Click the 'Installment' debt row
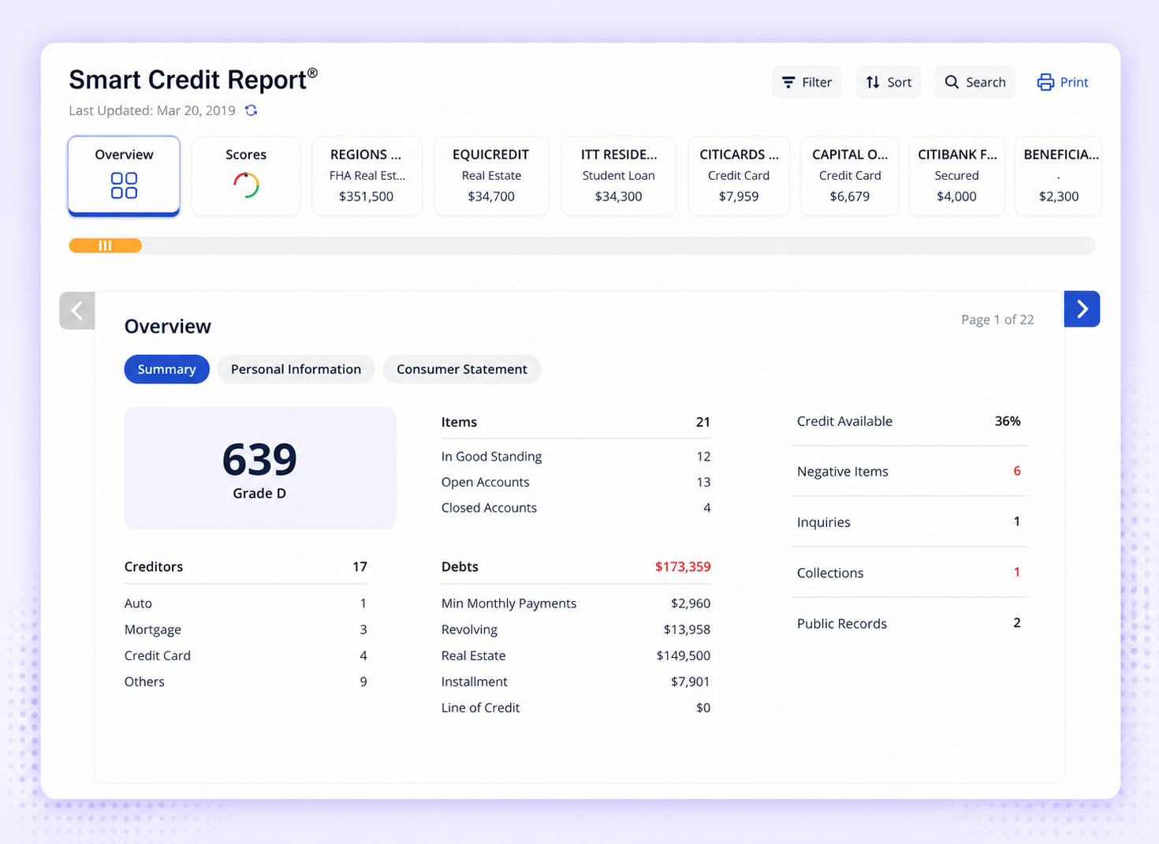The width and height of the screenshot is (1159, 844). click(576, 682)
